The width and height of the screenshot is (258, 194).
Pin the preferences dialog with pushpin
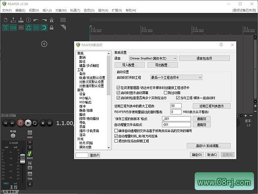click(221, 45)
